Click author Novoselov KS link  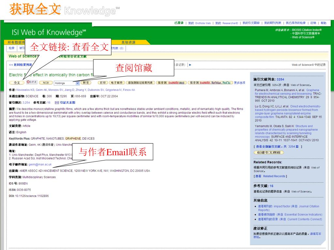pyautogui.click(x=25, y=90)
